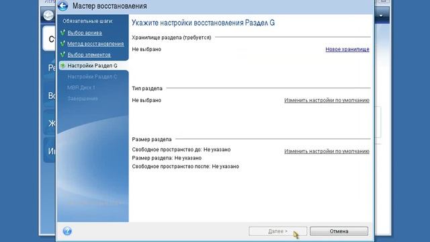Open the dropdown arrow in background window toolbar
Viewport: 430px width, 242px height.
[x=381, y=15]
